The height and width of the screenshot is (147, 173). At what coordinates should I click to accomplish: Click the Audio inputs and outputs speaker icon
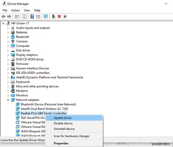click(13, 28)
